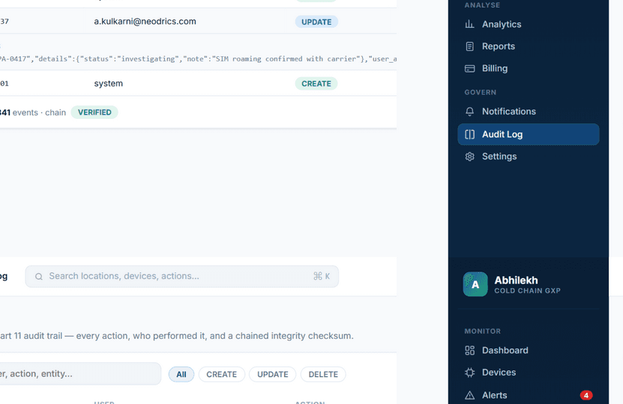The height and width of the screenshot is (404, 623).
Task: Click the red alerts count badge
Action: [586, 395]
